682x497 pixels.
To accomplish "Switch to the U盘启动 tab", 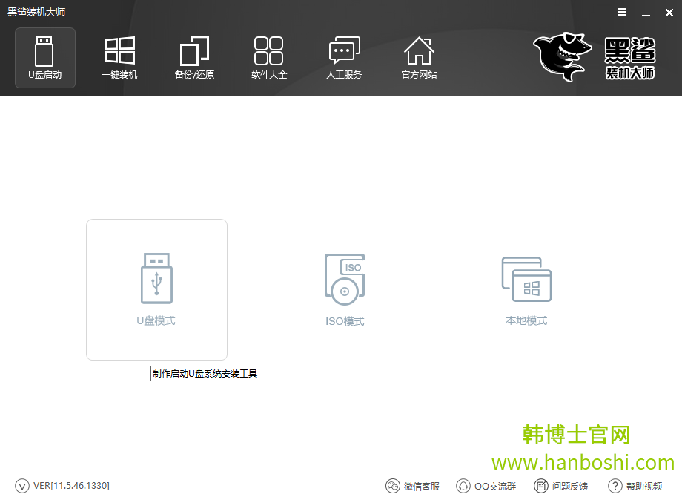I will coord(44,57).
